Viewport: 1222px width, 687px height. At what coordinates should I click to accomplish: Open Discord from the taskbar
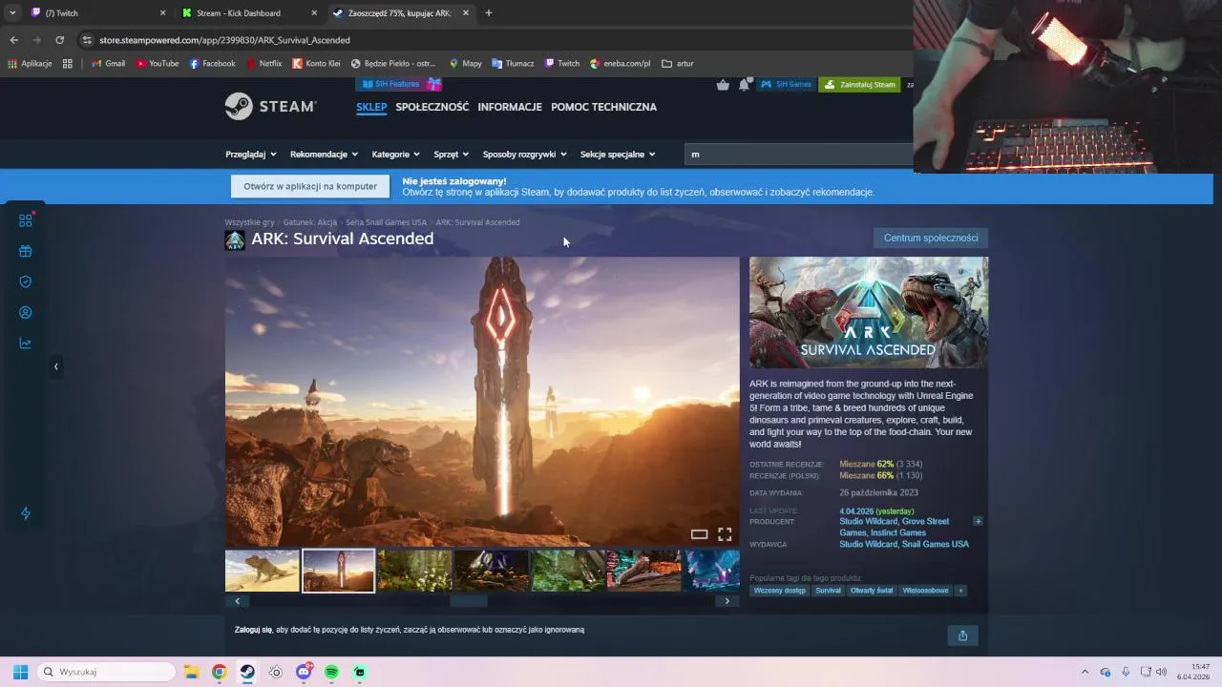coord(304,672)
